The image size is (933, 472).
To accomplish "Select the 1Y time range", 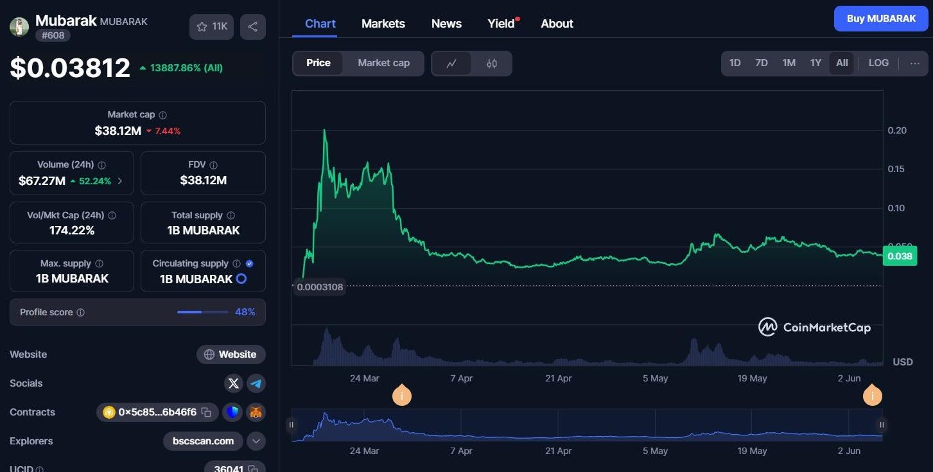I will click(815, 63).
